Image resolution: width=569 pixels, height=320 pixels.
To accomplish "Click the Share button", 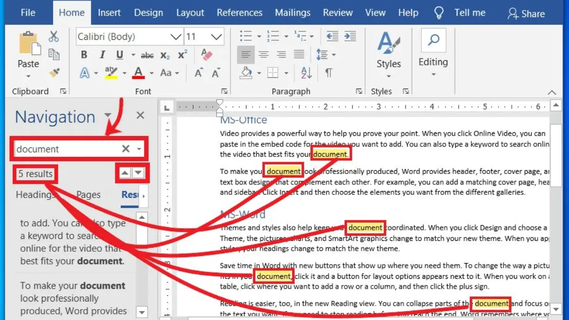I will click(526, 14).
